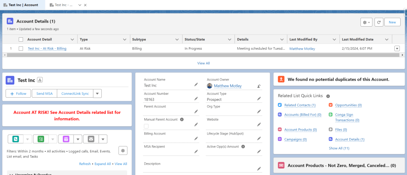Edit Manual Parent Account pencil icon
407x175 pixels.
pos(196,125)
